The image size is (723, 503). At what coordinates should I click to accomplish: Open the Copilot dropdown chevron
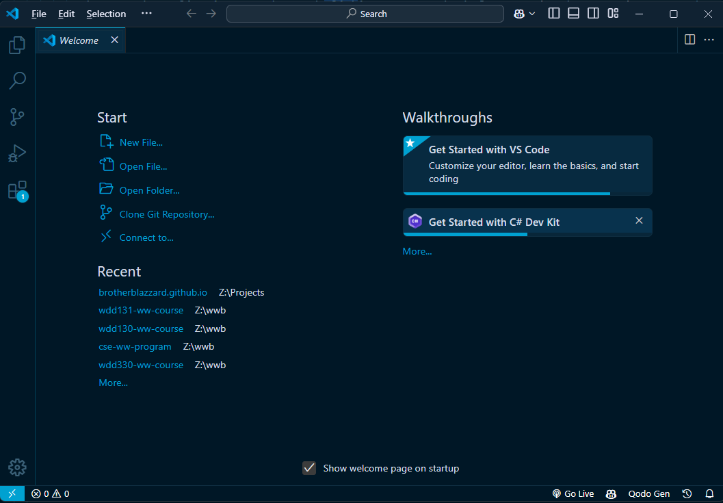tap(531, 13)
